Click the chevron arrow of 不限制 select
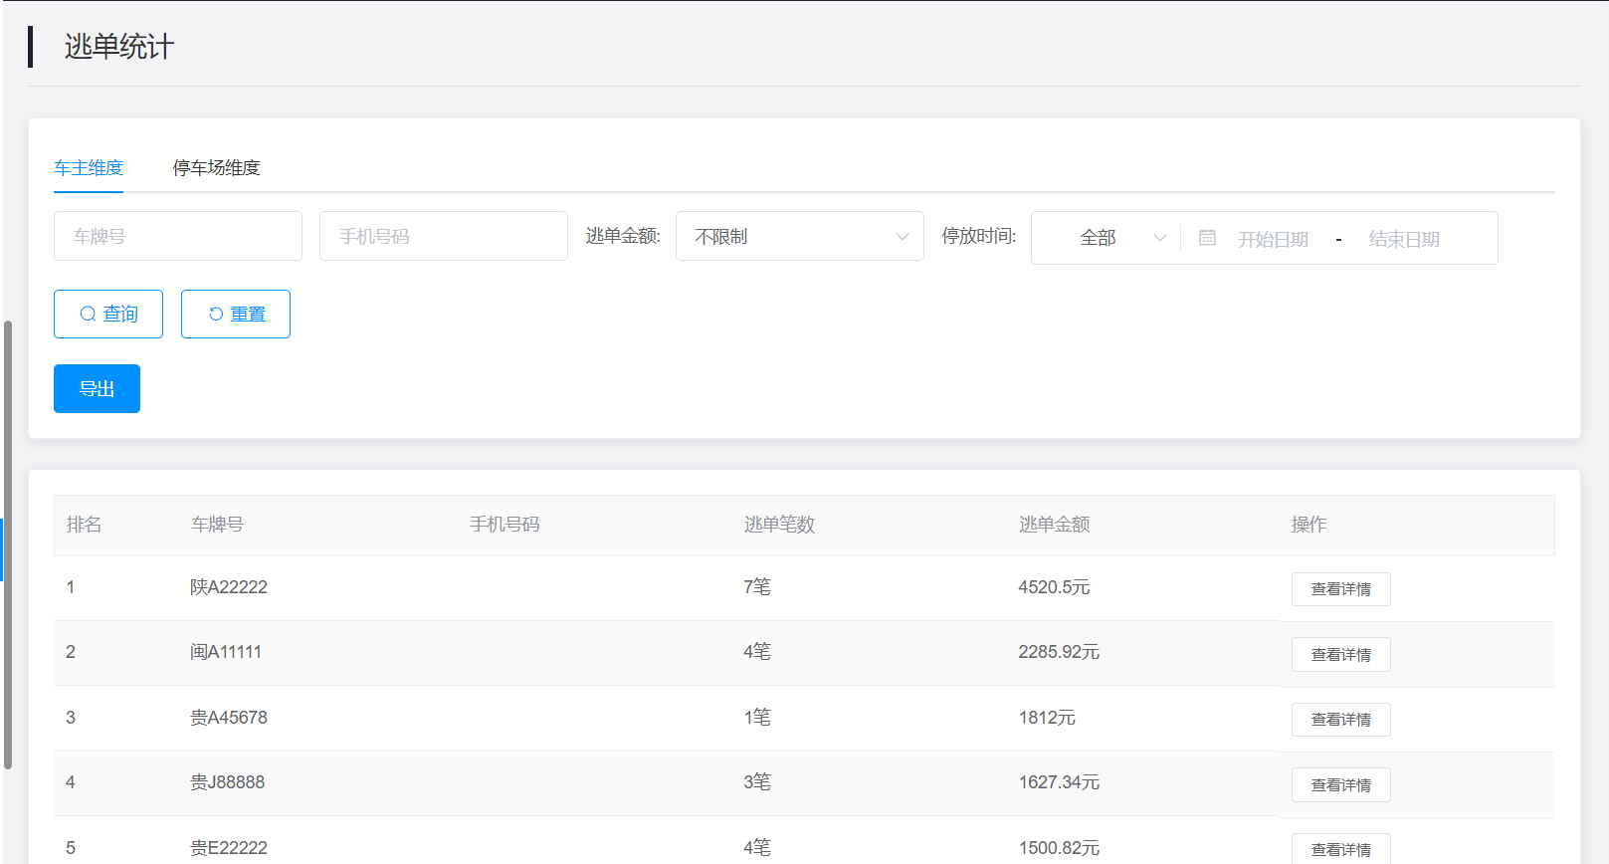This screenshot has width=1609, height=864. (902, 237)
